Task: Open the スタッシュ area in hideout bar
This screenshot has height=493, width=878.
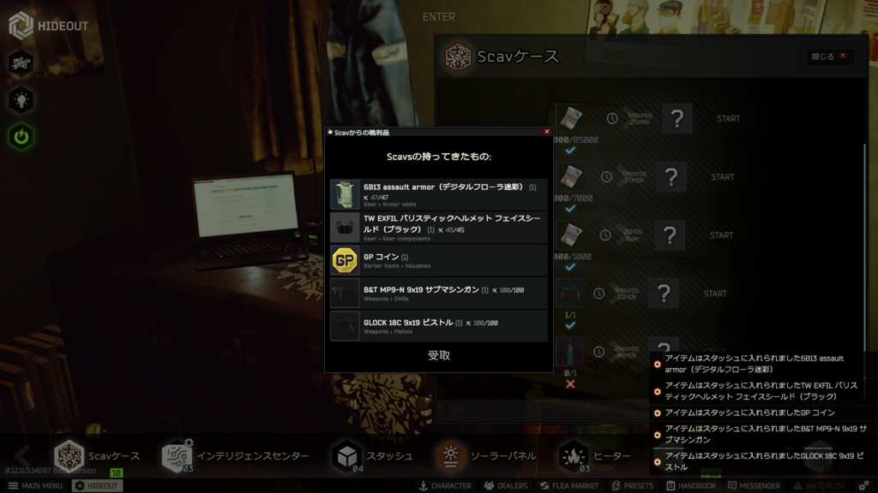Action: click(347, 456)
